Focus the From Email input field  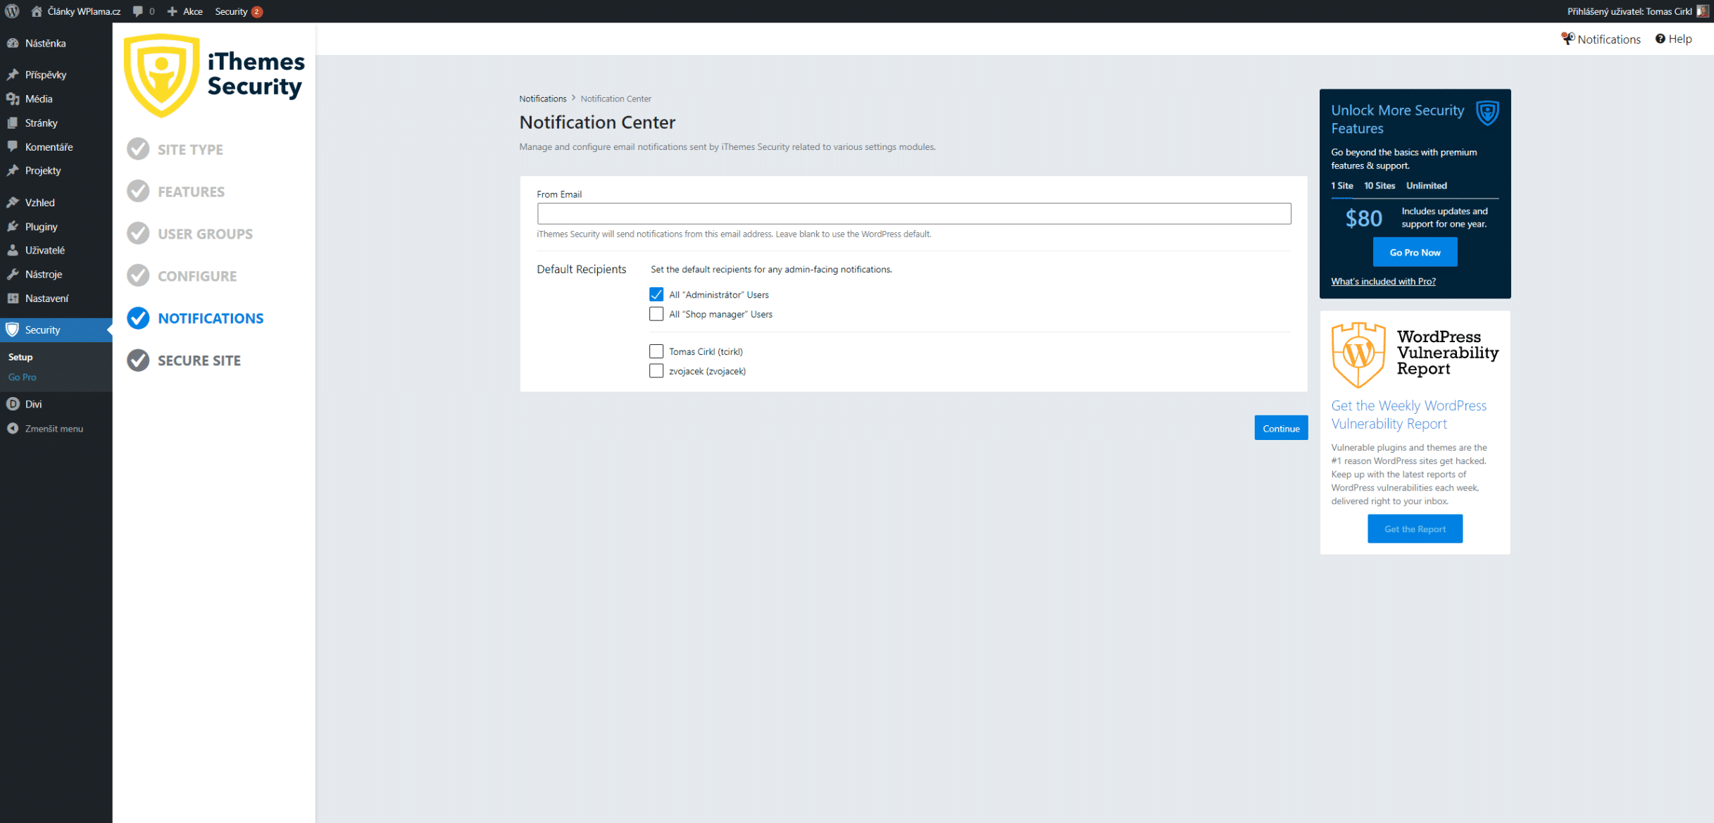tap(913, 213)
